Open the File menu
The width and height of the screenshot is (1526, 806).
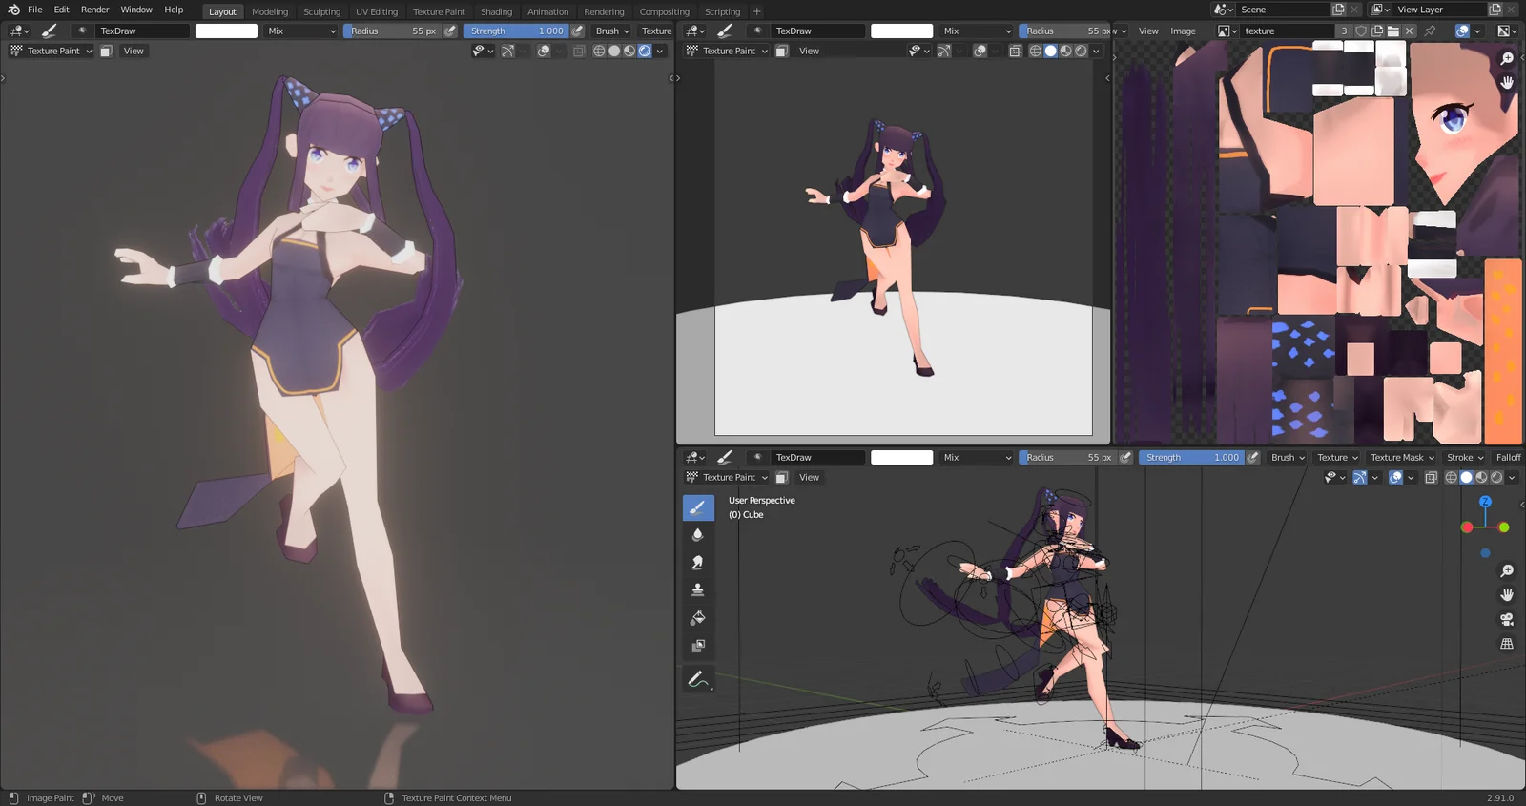(35, 10)
